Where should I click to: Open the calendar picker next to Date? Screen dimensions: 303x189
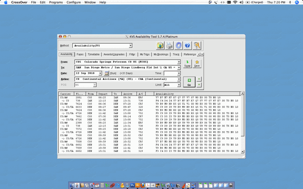coord(106,73)
